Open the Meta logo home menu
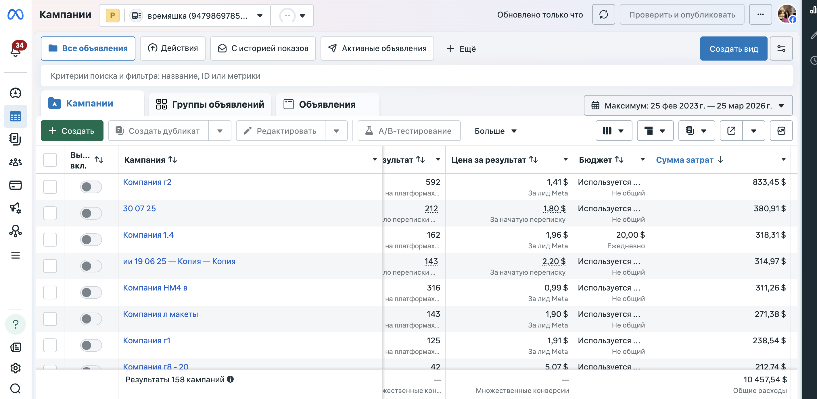 point(15,15)
